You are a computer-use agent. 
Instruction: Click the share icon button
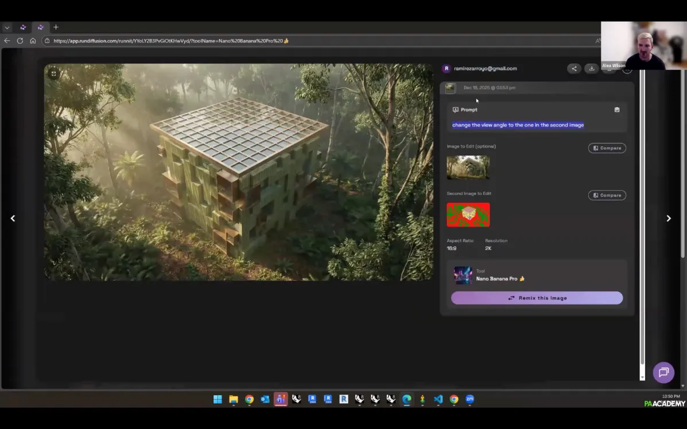click(x=573, y=69)
